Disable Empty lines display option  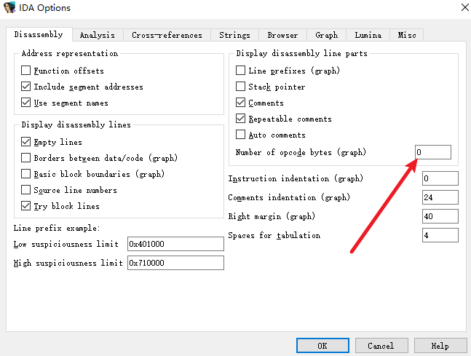coord(25,142)
